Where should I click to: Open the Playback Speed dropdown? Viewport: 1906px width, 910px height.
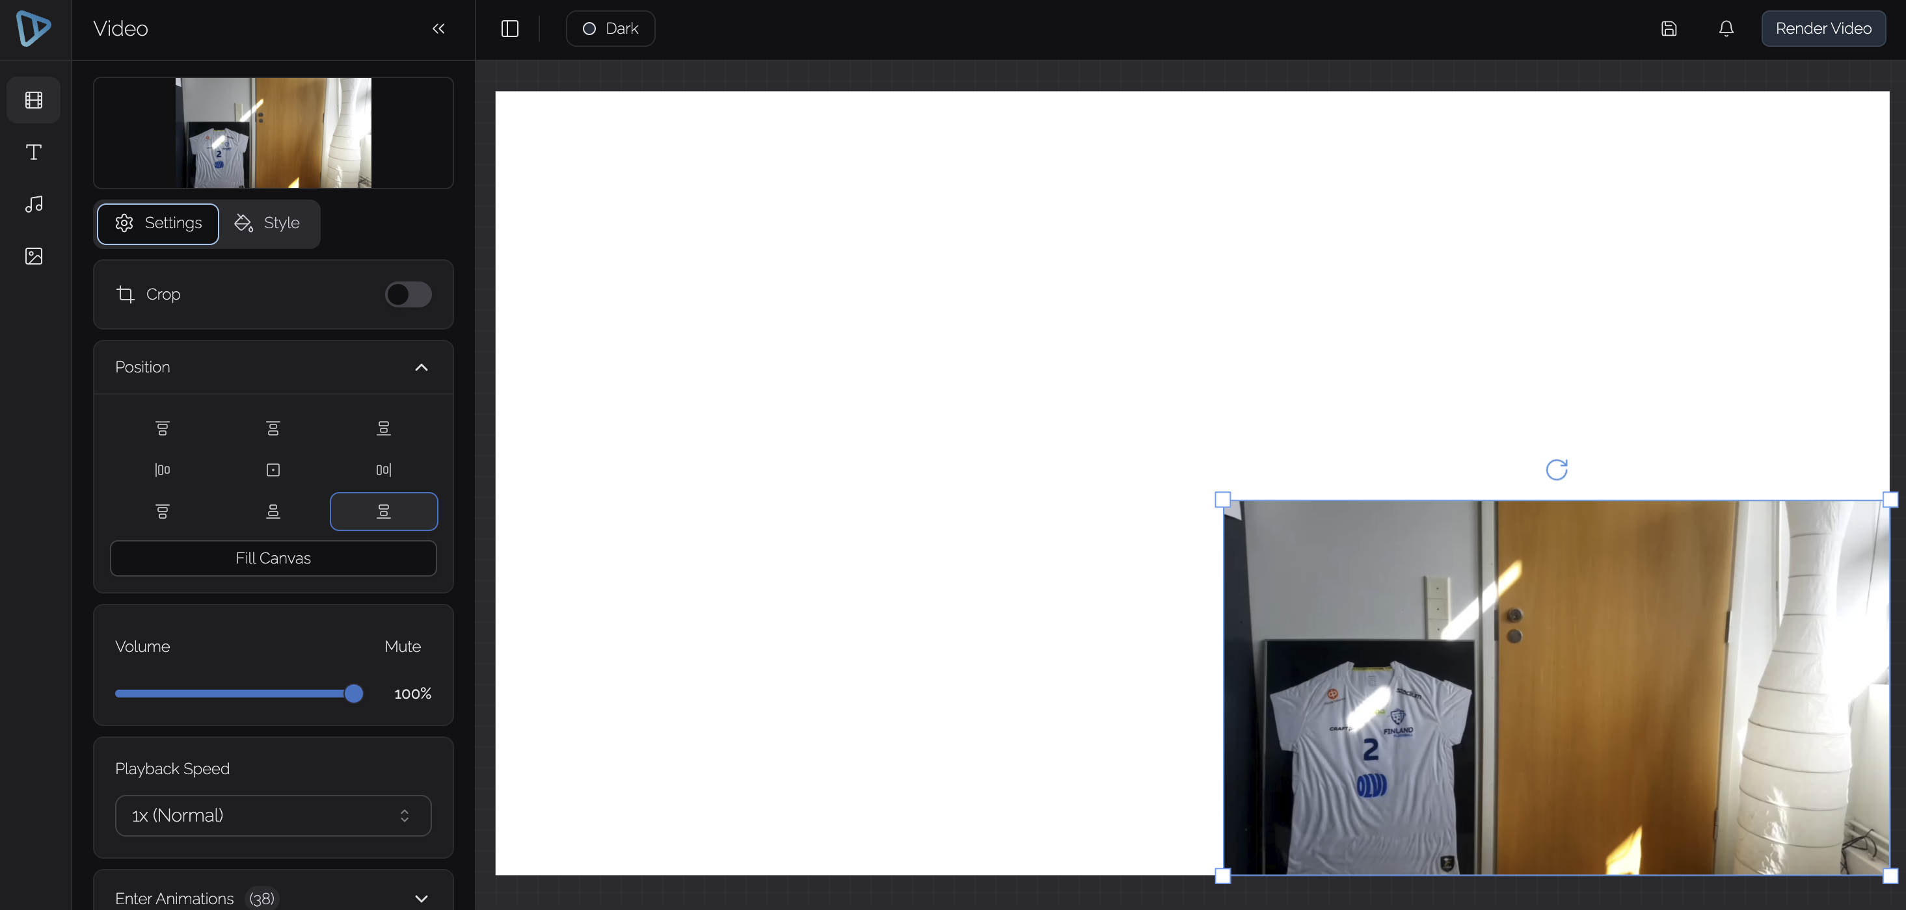coord(273,815)
